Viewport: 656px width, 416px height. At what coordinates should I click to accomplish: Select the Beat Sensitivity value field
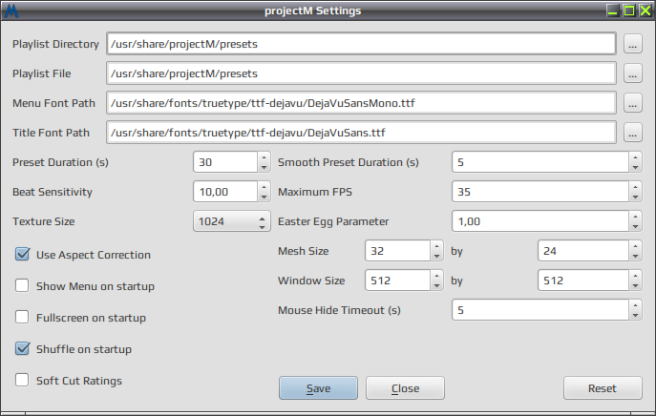(x=225, y=192)
